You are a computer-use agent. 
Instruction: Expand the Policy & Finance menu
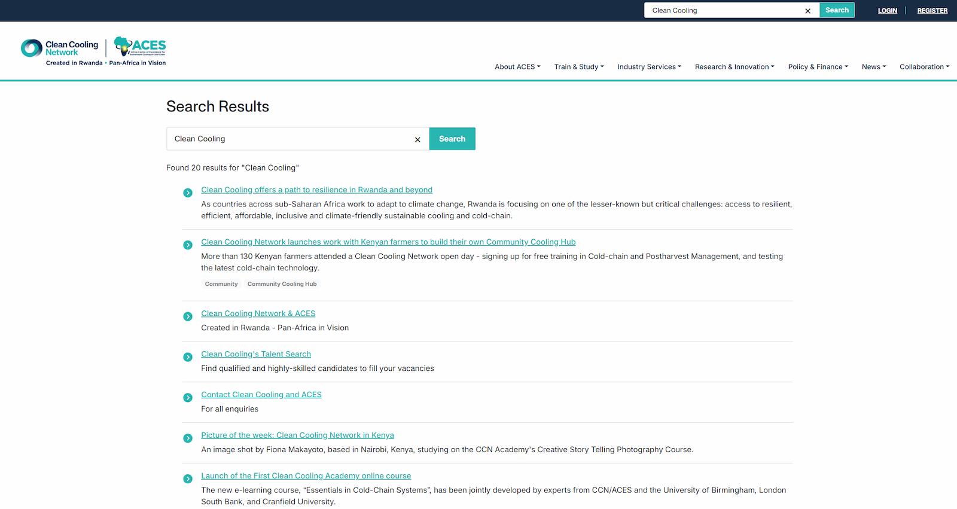[x=818, y=67]
